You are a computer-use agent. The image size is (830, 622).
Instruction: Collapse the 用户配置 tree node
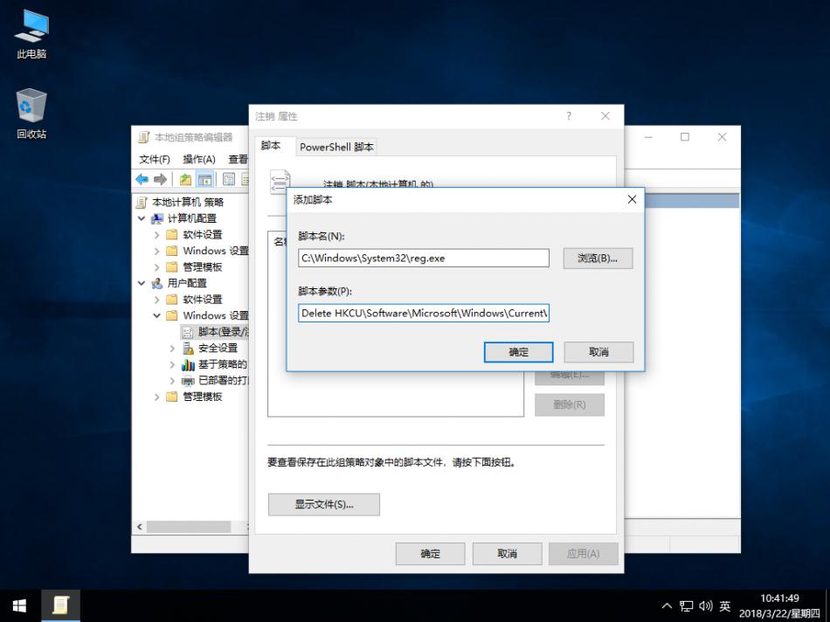[x=142, y=283]
